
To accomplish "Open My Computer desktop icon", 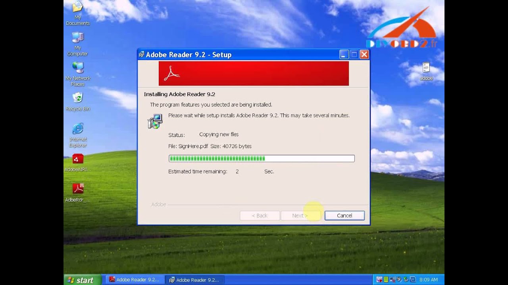I will click(78, 44).
